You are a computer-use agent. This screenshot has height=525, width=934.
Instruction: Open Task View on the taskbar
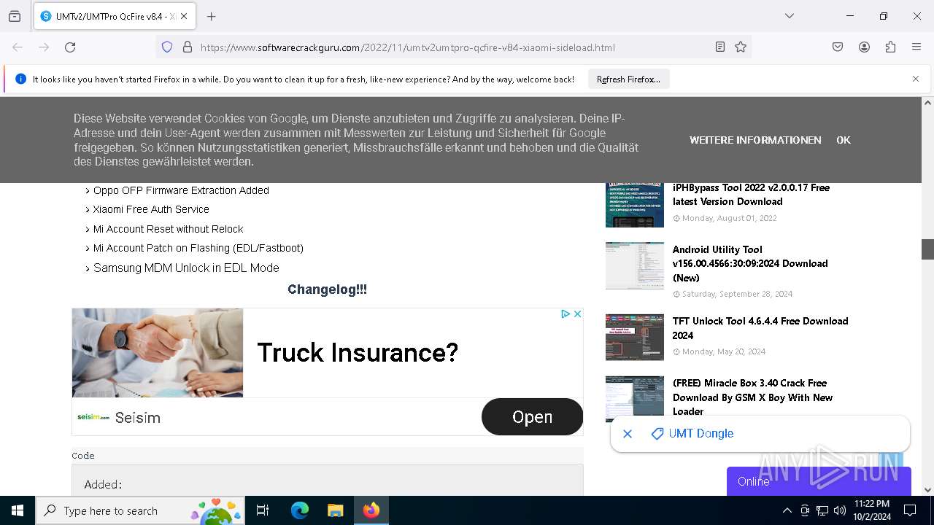click(263, 510)
